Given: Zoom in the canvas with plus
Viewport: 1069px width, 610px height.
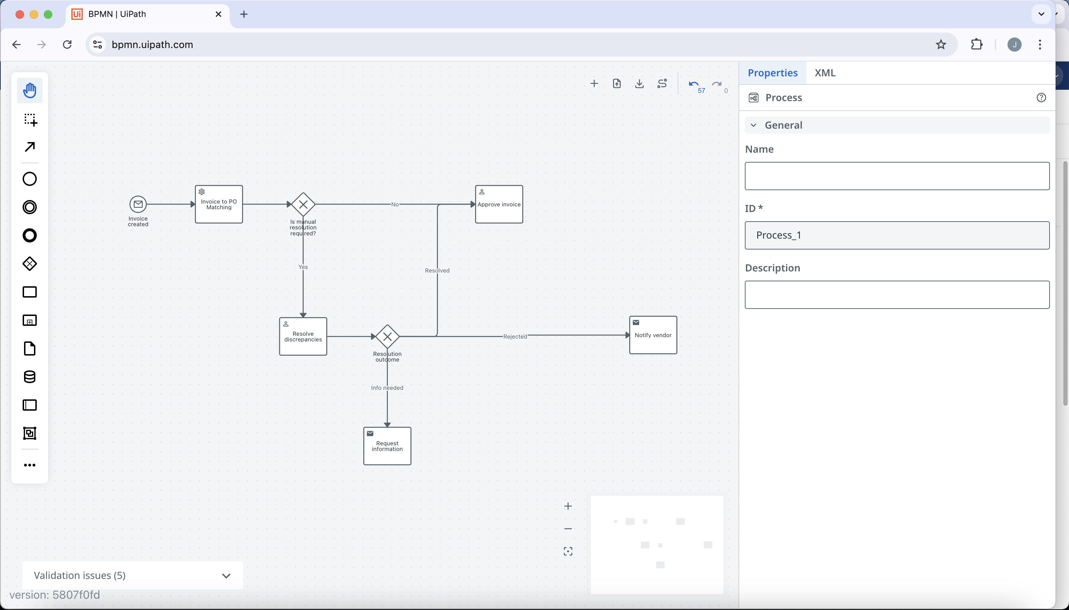Looking at the screenshot, I should [568, 506].
